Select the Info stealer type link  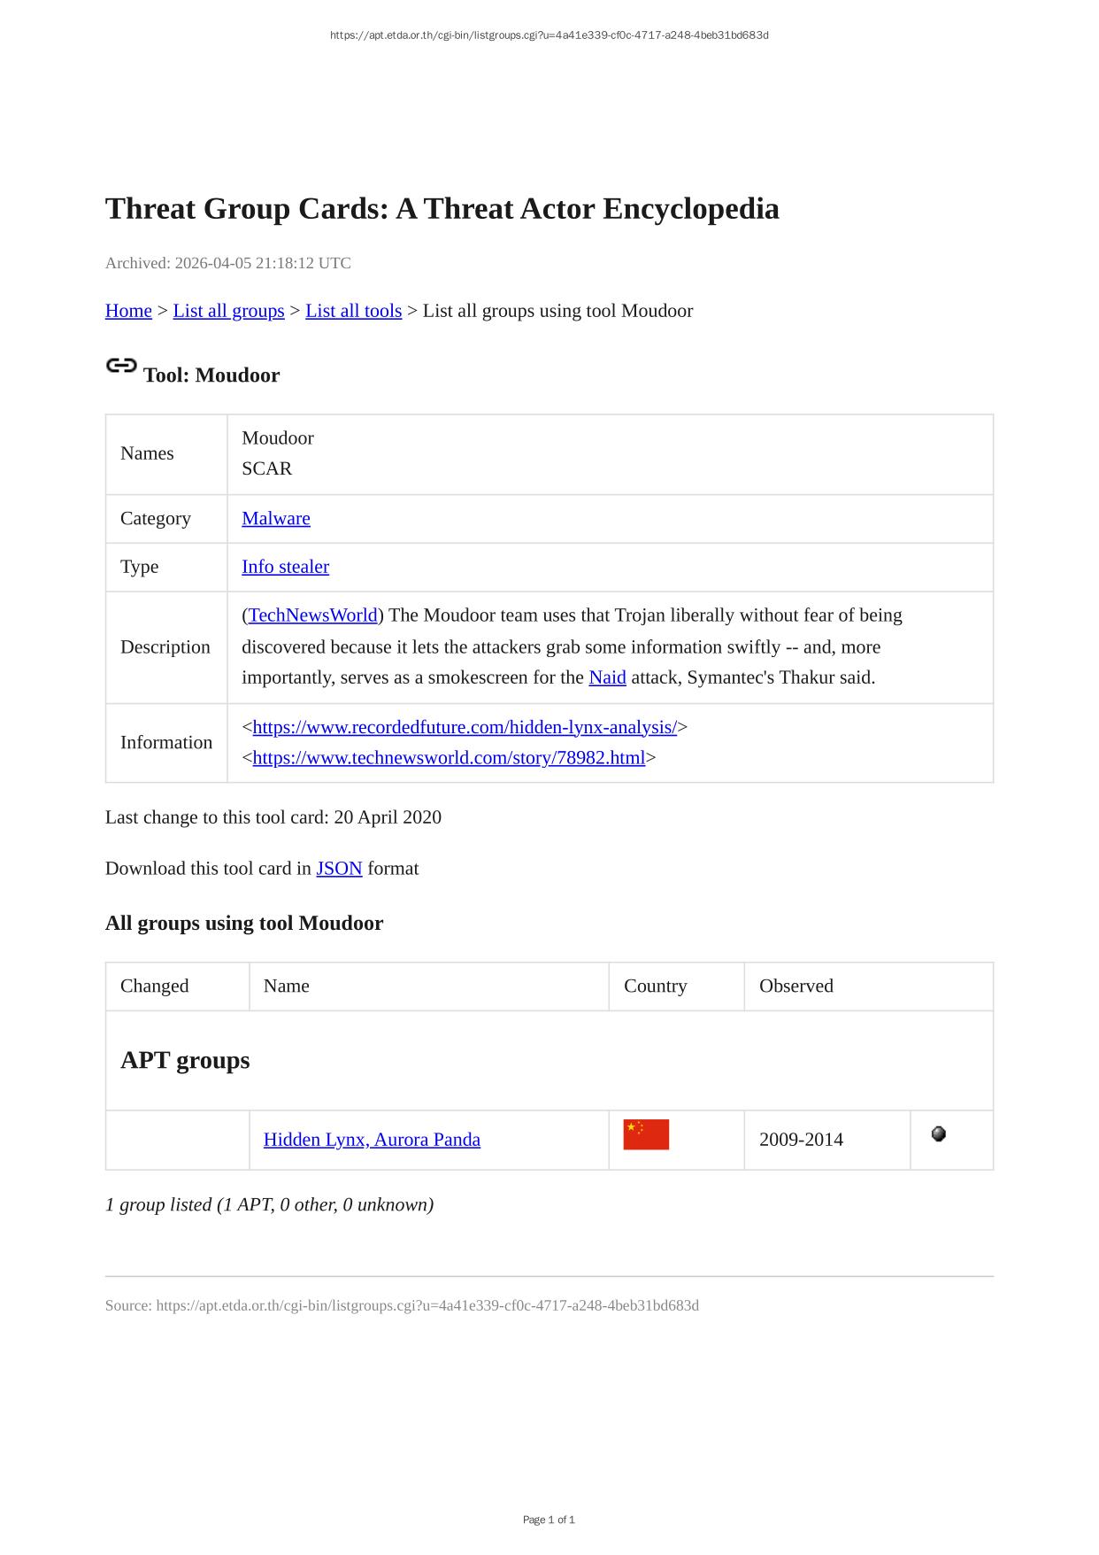tap(285, 567)
